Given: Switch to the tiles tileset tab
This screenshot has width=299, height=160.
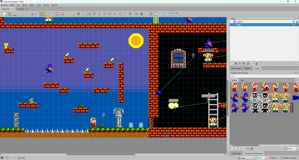Looking at the screenshot, I should point(242,80).
